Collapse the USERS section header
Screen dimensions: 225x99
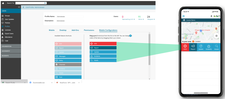point(11,11)
